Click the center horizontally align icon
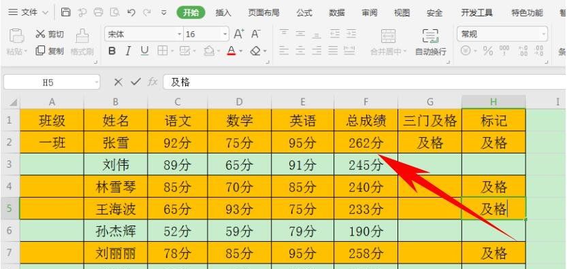The width and height of the screenshot is (567, 269). tap(300, 51)
